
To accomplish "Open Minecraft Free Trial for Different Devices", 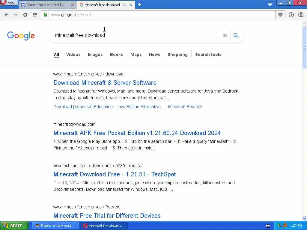I will pos(107,216).
